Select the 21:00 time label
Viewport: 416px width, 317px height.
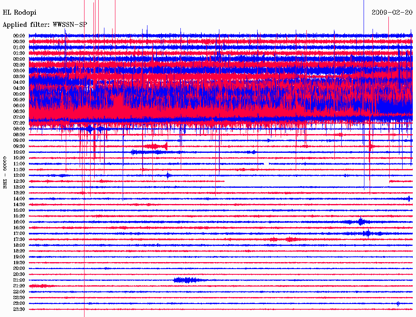pyautogui.click(x=19, y=280)
